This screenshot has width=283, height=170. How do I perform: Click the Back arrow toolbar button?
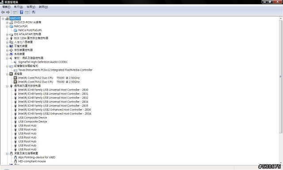pyautogui.click(x=3, y=12)
